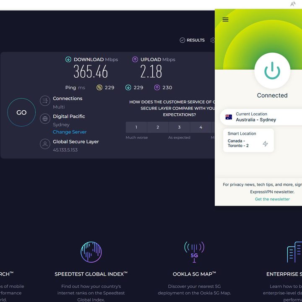Click the upload ping value 230
This screenshot has width=302, height=302.
pyautogui.click(x=167, y=88)
